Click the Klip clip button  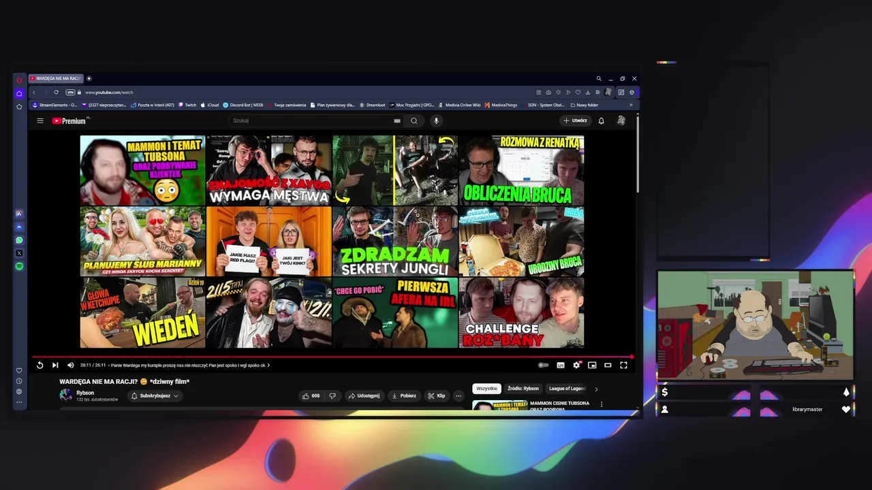click(x=436, y=395)
